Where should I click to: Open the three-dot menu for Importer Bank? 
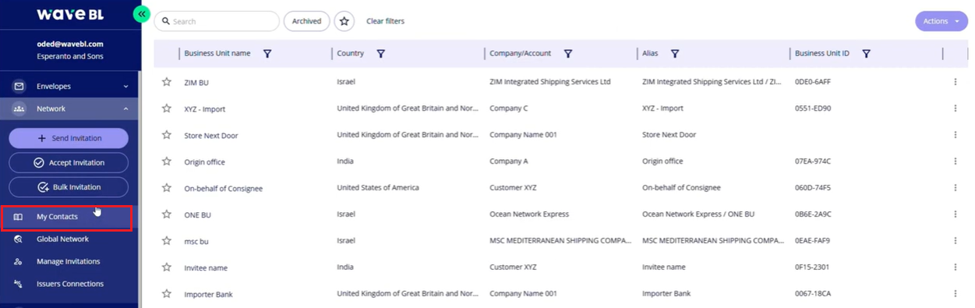[x=955, y=294]
